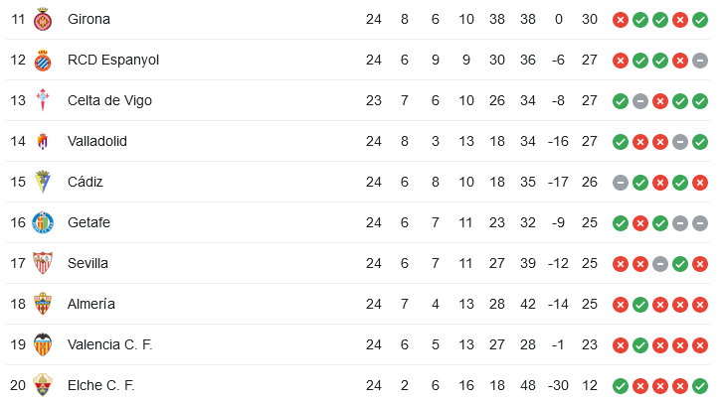Open the Celta de Vigo team link
723x402 pixels.
[109, 100]
